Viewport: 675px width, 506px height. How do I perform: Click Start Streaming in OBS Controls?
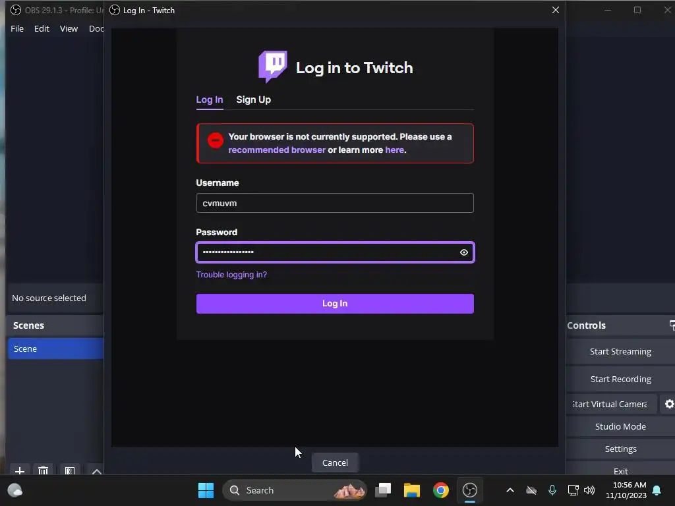(x=620, y=352)
